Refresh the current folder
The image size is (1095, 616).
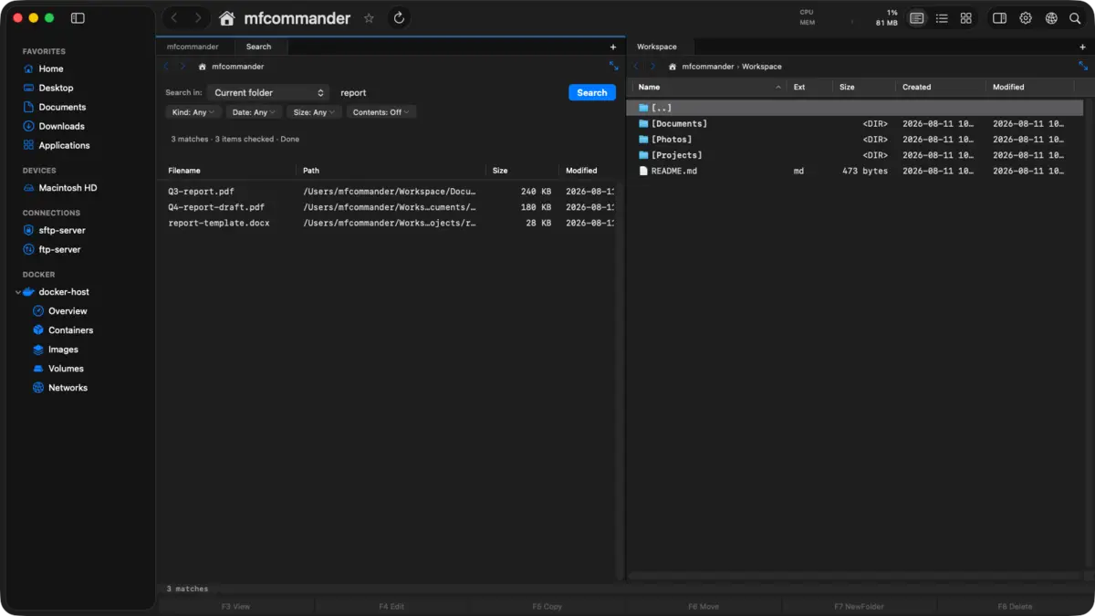click(x=399, y=18)
